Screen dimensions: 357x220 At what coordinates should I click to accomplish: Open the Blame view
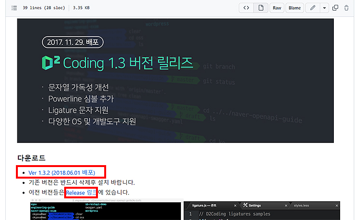click(295, 8)
